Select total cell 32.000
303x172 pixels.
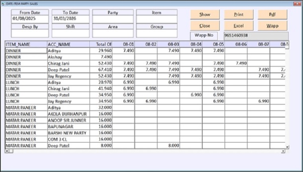101,107
